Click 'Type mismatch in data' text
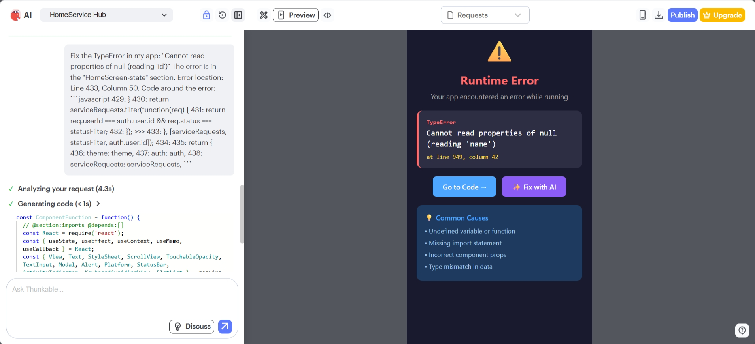 pyautogui.click(x=461, y=267)
